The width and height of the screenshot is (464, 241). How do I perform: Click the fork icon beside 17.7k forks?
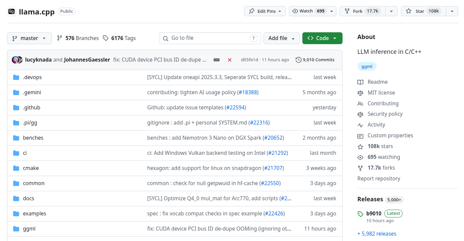360,168
